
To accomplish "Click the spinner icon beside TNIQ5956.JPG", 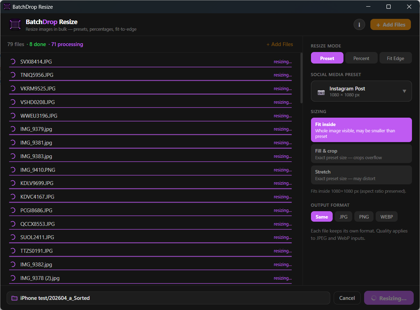I will [13, 75].
